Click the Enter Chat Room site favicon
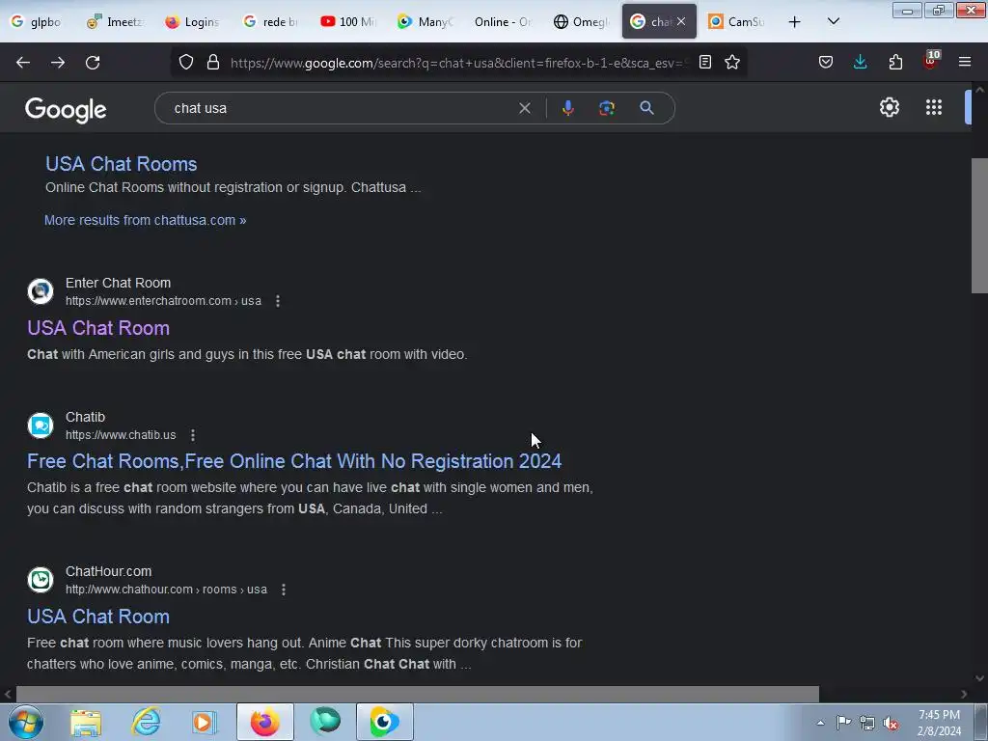988x741 pixels. 41,291
